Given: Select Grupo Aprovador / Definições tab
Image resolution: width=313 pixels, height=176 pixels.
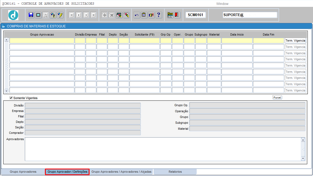Looking at the screenshot, I should (x=67, y=172).
